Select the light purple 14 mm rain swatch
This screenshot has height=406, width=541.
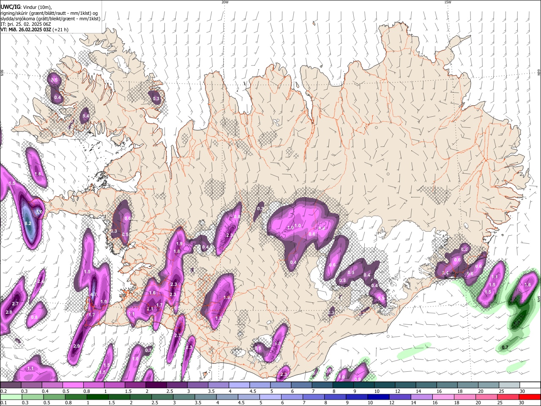422,397
